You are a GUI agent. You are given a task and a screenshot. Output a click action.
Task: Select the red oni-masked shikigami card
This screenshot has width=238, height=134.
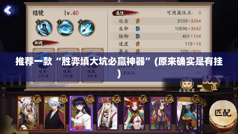(x=108, y=113)
